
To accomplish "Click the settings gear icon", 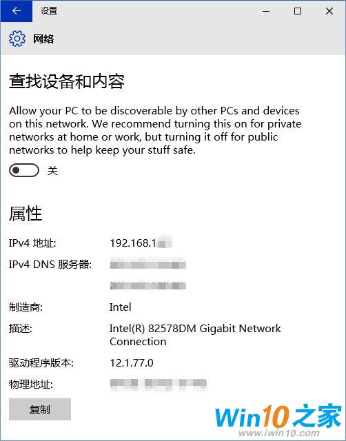I will pos(17,39).
